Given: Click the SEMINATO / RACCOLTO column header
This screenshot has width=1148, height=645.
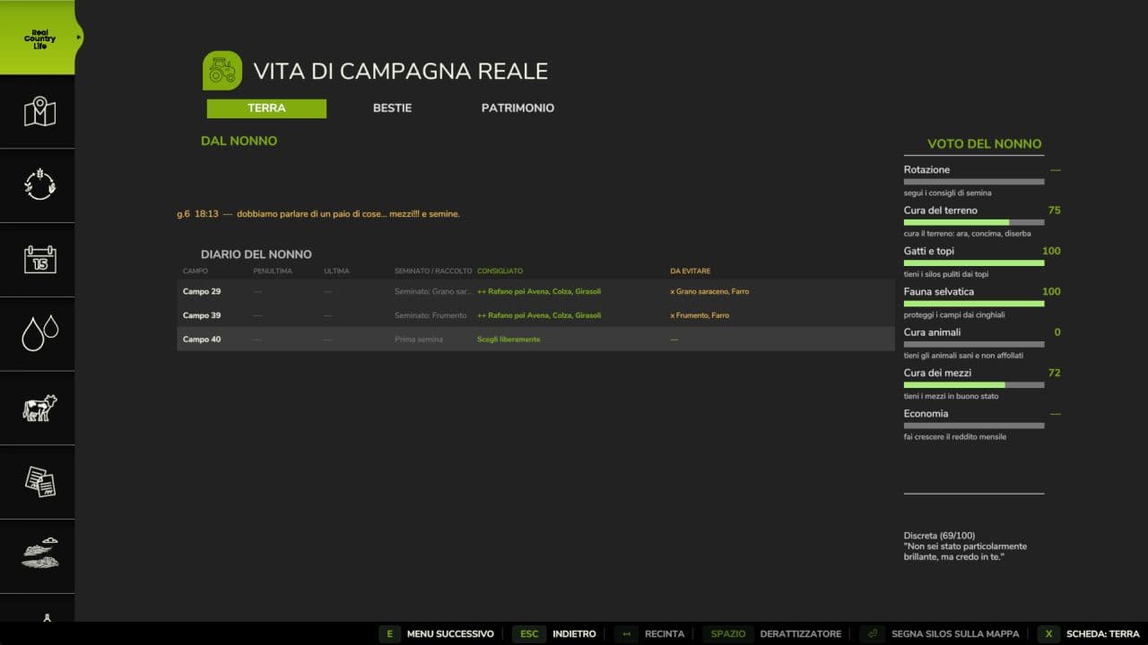Looking at the screenshot, I should coord(433,271).
